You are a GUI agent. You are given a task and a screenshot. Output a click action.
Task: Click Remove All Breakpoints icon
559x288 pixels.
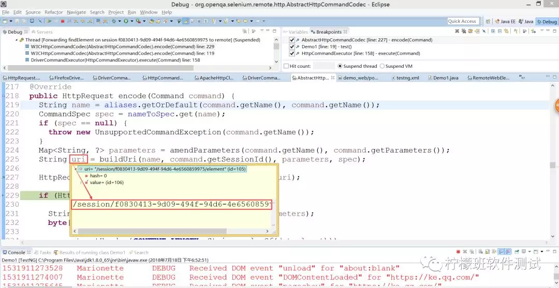(x=464, y=32)
